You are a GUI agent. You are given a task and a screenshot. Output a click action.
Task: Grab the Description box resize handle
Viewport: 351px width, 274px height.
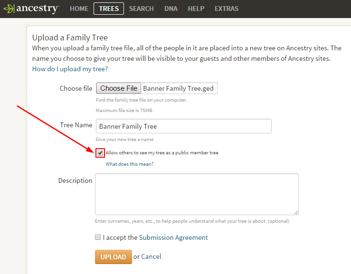point(296,212)
